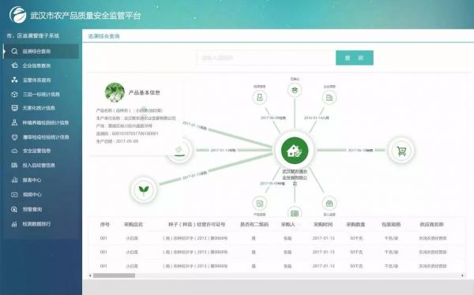474x295 pixels.
Task: Click the platform leaf logo in header
Action: coord(18,15)
